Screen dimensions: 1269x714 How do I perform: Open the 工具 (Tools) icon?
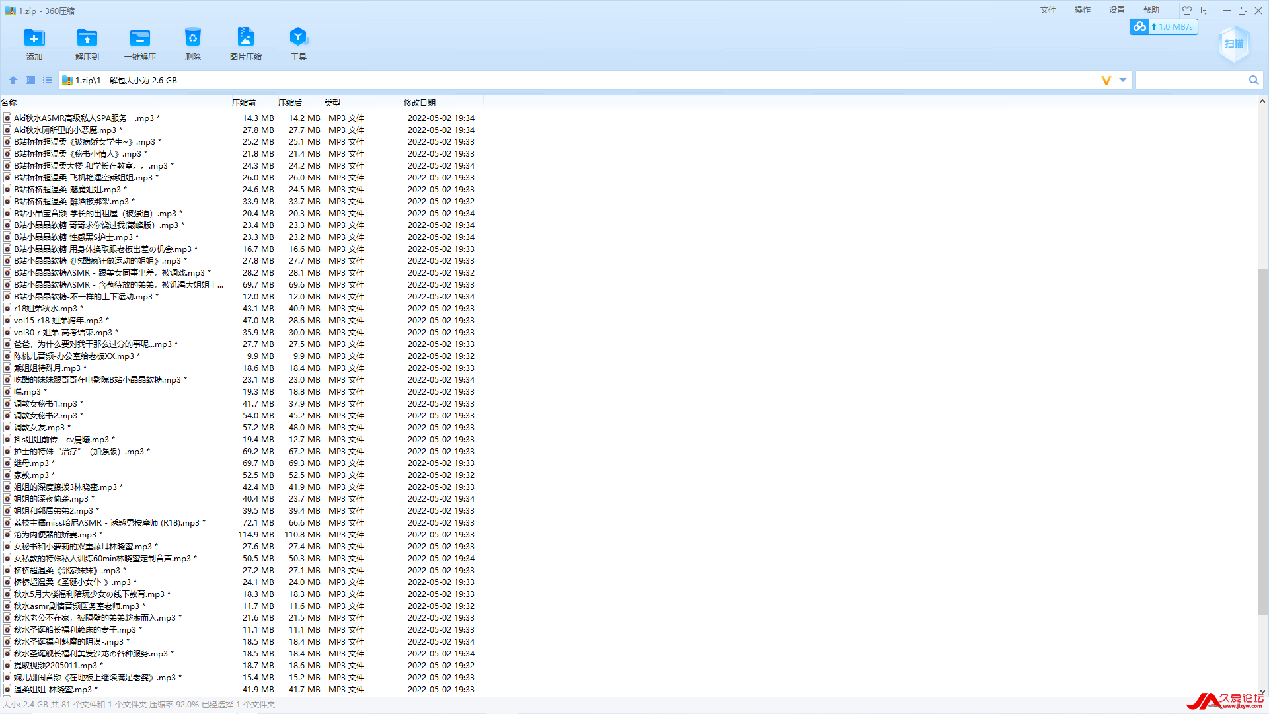299,44
